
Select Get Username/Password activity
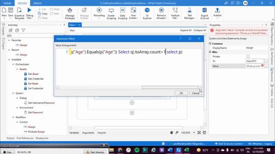click(41, 103)
